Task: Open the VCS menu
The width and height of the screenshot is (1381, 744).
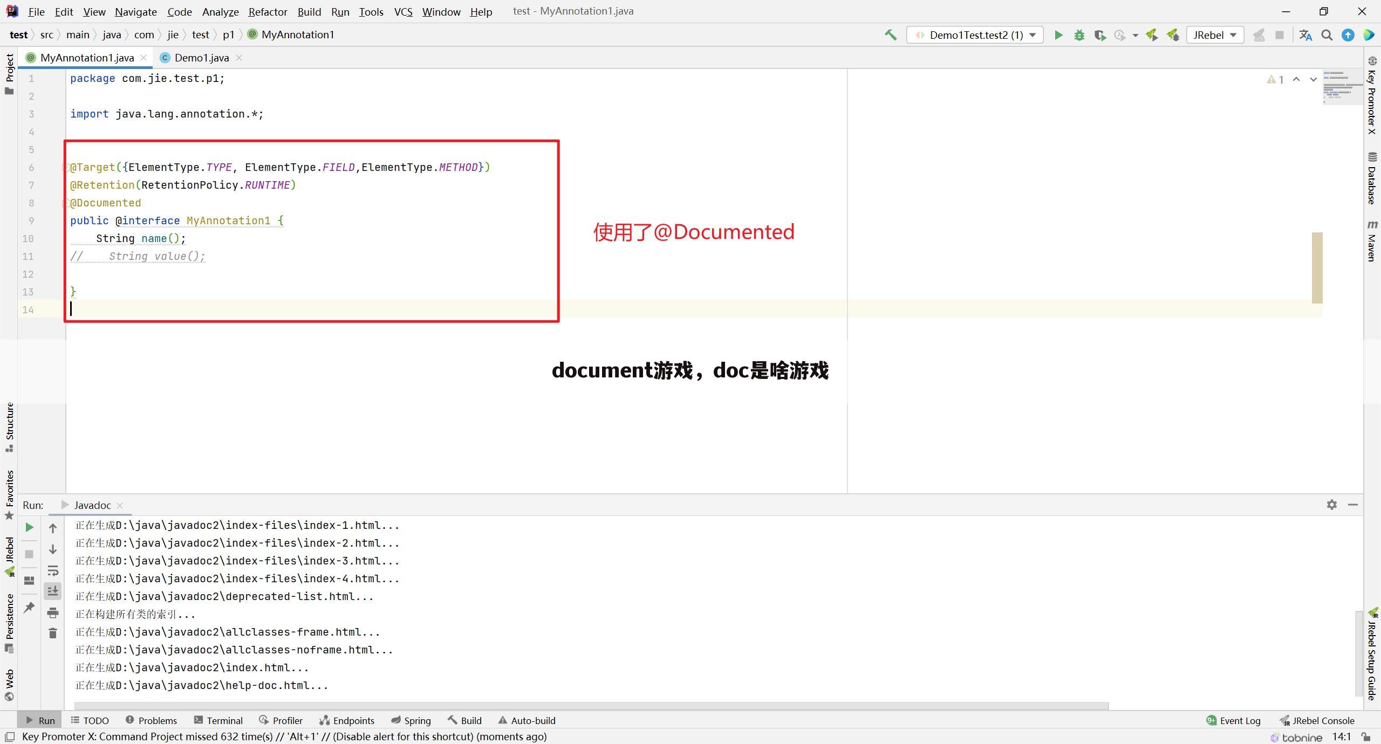Action: (x=403, y=11)
